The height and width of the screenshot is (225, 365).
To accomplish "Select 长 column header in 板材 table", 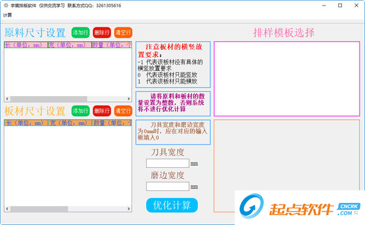I will (x=26, y=123).
